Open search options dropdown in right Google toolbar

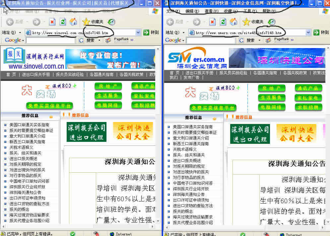tap(259, 40)
